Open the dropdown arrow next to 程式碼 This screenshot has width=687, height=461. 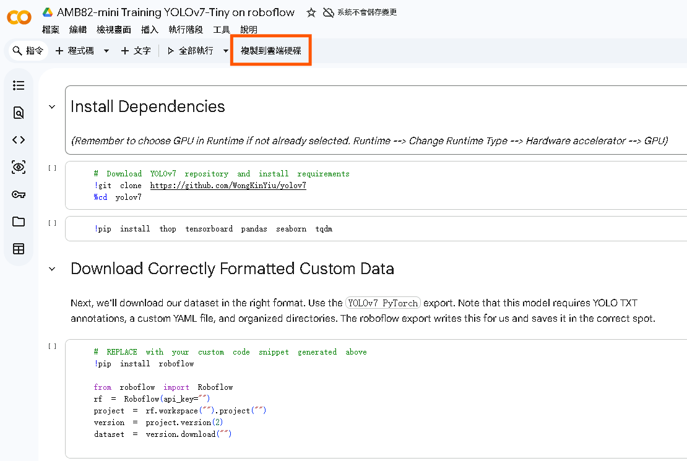pos(106,51)
